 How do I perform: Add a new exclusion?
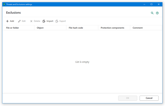coord(10,21)
